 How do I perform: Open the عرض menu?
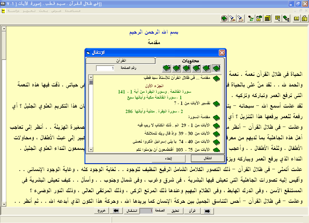[56, 11]
